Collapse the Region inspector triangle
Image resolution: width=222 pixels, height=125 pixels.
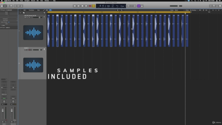(1, 10)
